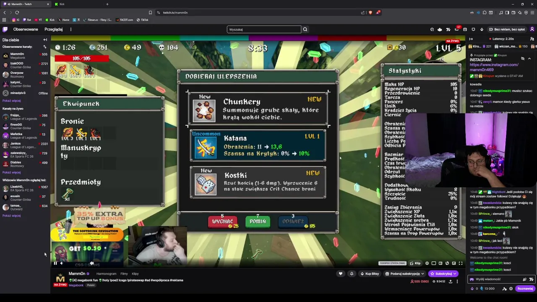
Task: Open the Klipy tab under channel
Action: pos(135,274)
